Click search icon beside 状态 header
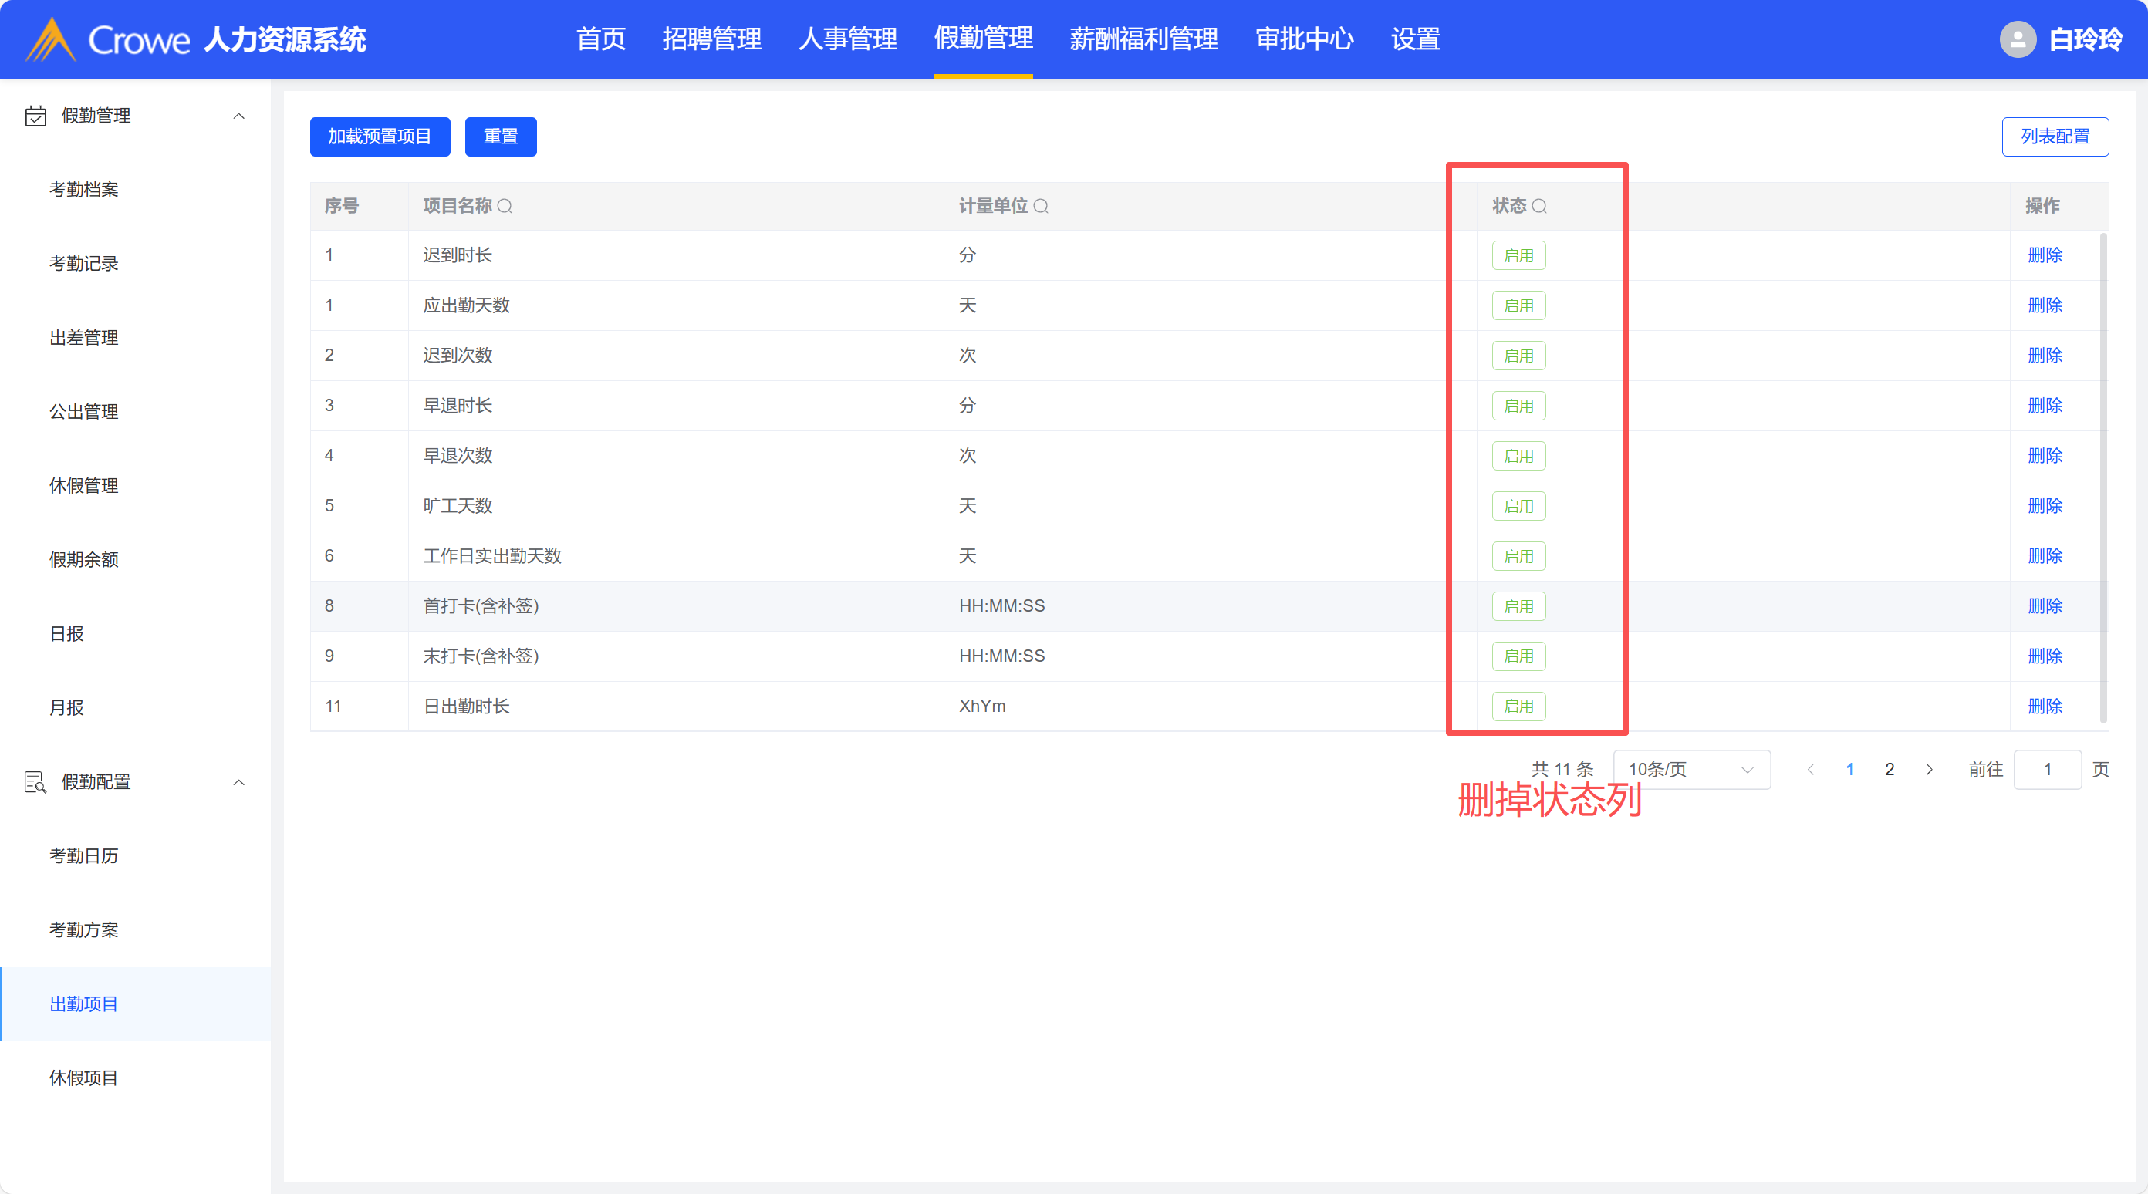Viewport: 2148px width, 1194px height. tap(1539, 206)
